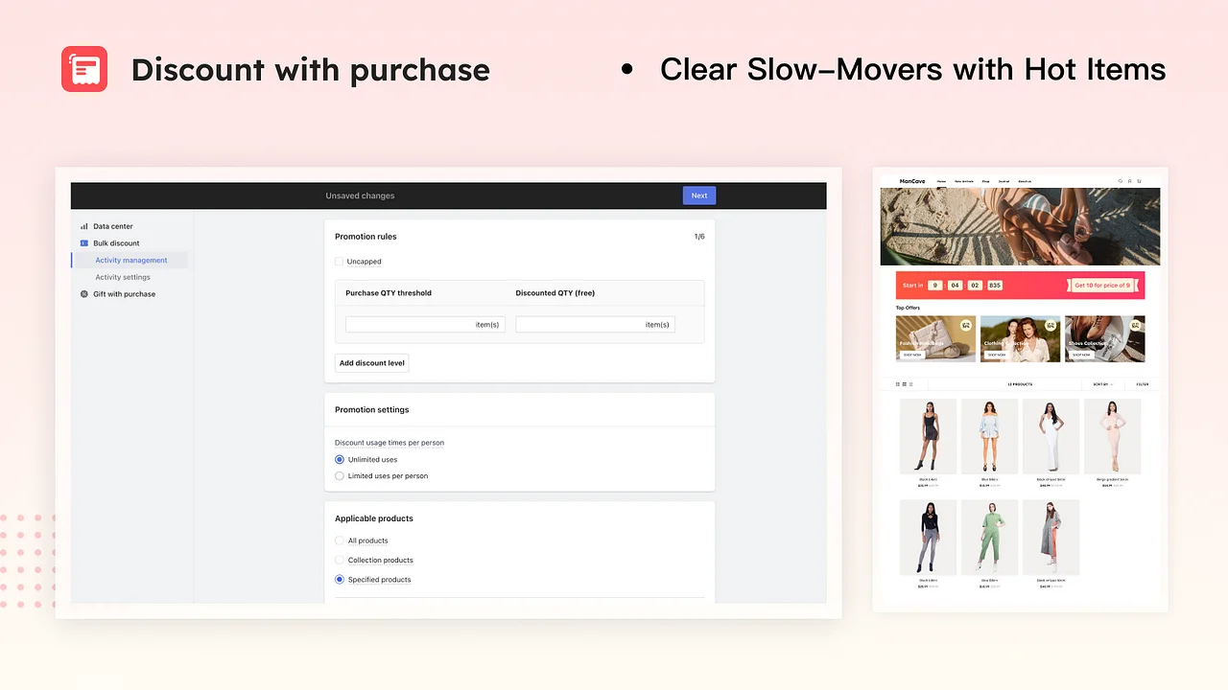Click Add discount level button
Viewport: 1228px width, 690px height.
tap(372, 363)
